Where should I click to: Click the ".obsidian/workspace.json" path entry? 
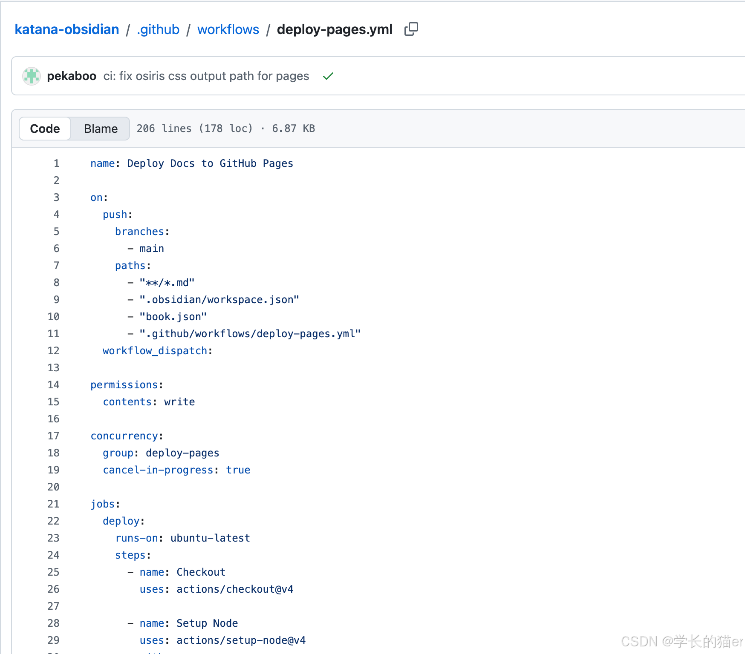[x=219, y=300]
